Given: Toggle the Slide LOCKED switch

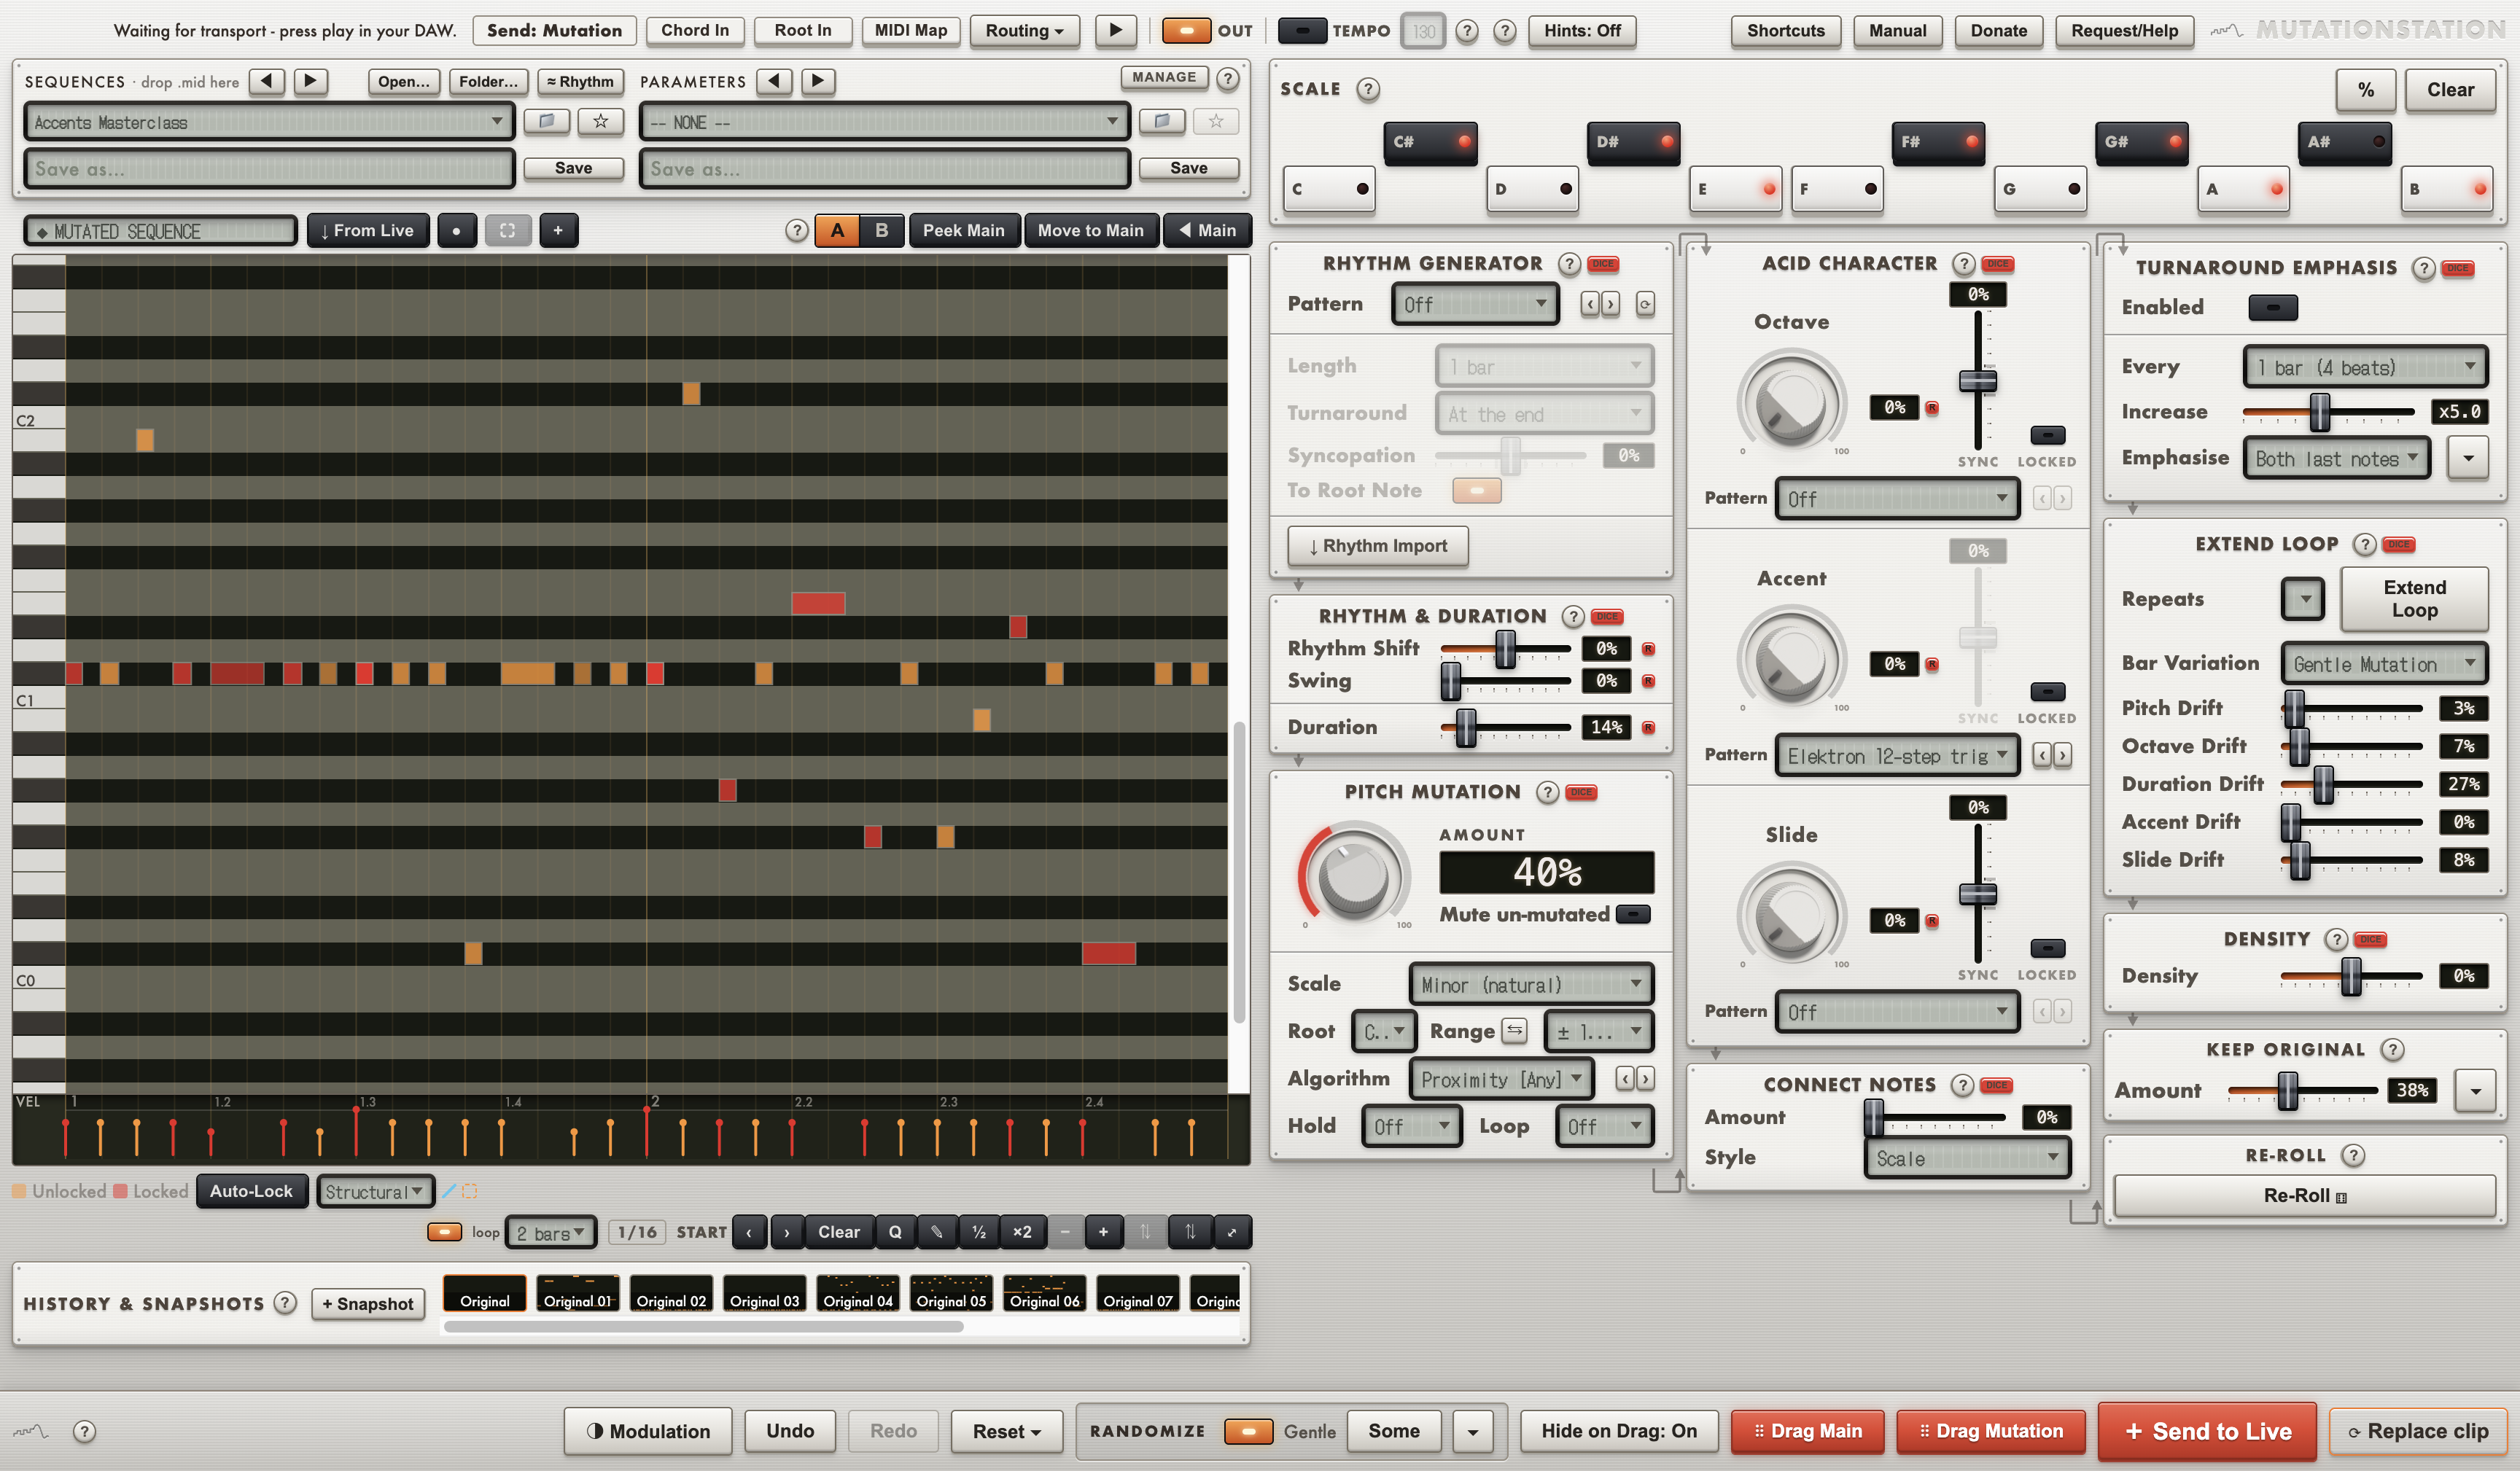Looking at the screenshot, I should click(x=2047, y=948).
